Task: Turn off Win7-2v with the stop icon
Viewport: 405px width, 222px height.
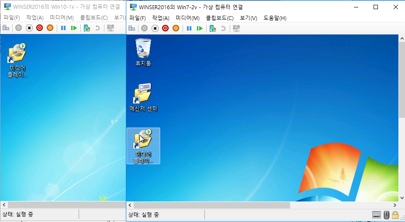Action: (x=155, y=28)
